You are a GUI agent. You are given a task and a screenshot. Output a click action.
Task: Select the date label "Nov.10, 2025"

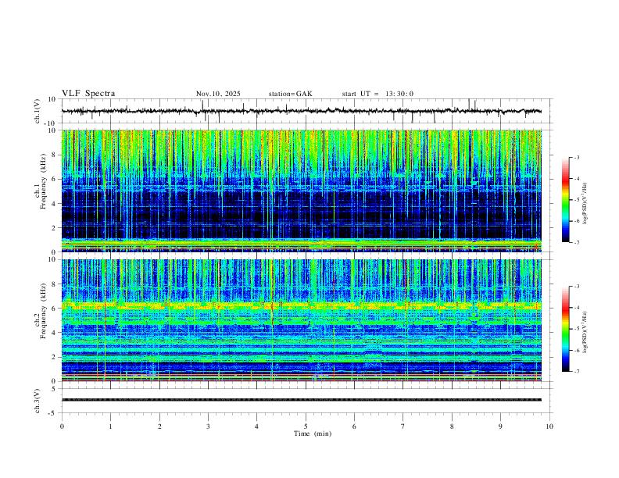pos(218,94)
